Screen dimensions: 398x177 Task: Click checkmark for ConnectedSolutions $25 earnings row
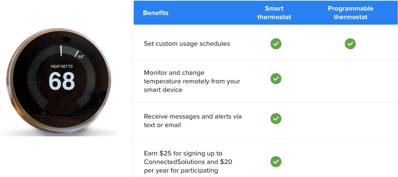276,162
